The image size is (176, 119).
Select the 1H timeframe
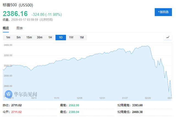[50, 38]
